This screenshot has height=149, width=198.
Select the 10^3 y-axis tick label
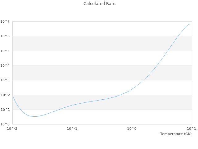point(6,80)
